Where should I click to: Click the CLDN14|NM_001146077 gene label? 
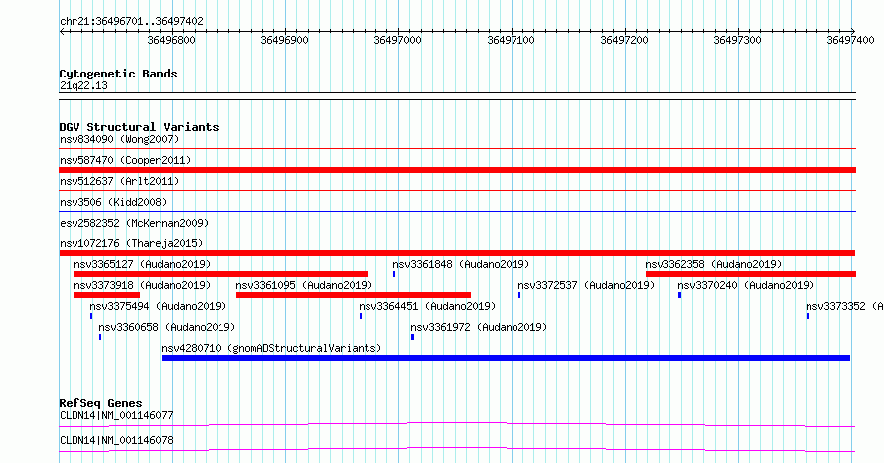[116, 415]
